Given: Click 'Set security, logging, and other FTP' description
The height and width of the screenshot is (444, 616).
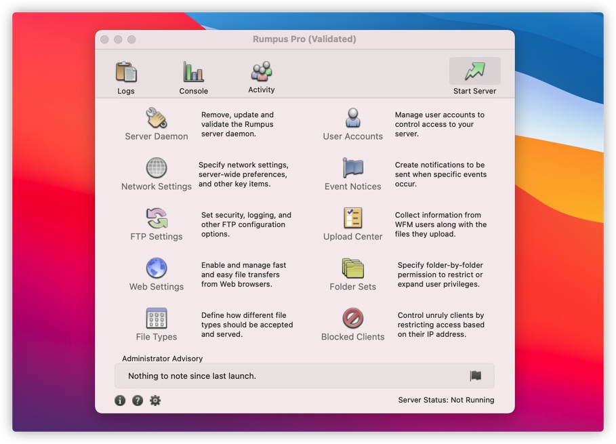Looking at the screenshot, I should tap(246, 224).
